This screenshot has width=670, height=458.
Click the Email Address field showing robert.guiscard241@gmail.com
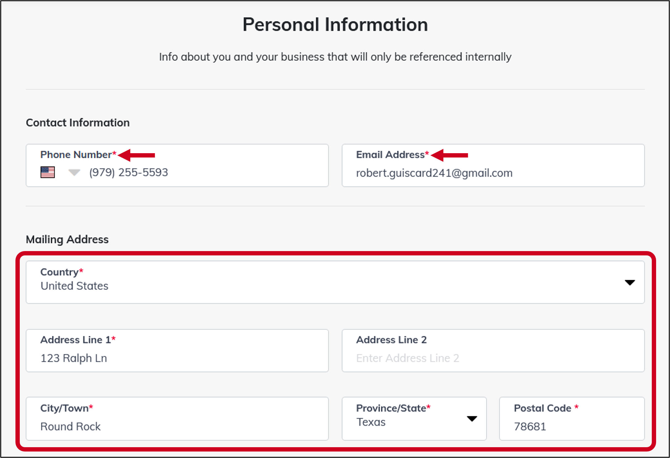[492, 173]
